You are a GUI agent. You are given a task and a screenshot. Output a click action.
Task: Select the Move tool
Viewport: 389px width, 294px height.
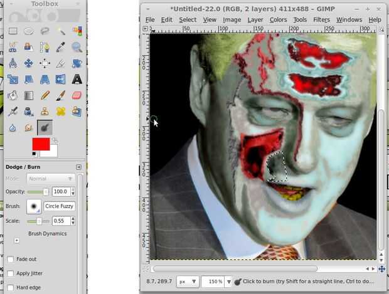coord(29,63)
